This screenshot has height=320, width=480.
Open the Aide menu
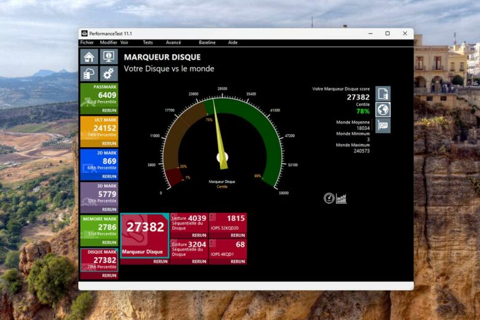coord(233,42)
